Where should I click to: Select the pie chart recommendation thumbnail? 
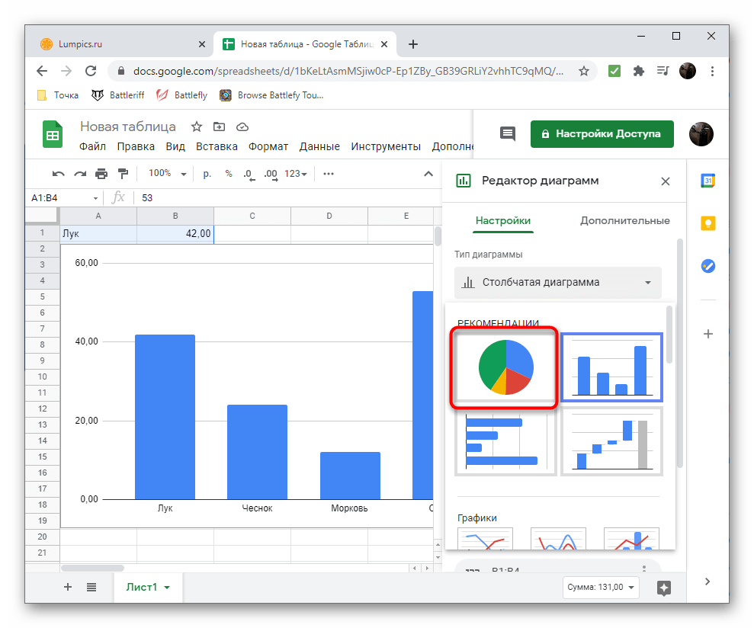pos(505,367)
